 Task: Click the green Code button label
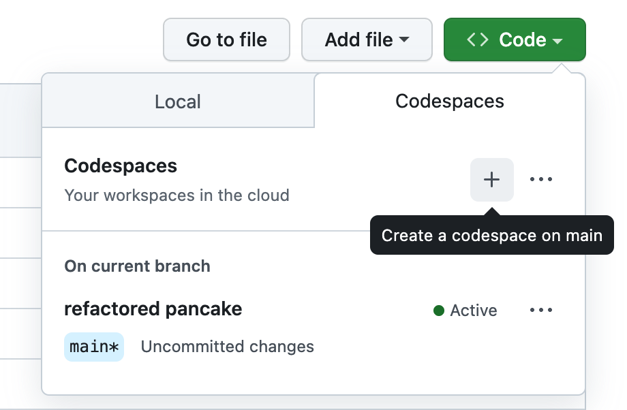tap(522, 40)
